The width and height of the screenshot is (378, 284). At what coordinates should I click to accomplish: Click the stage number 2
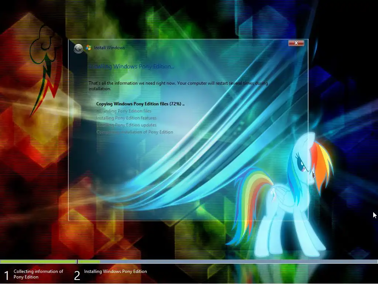77,275
